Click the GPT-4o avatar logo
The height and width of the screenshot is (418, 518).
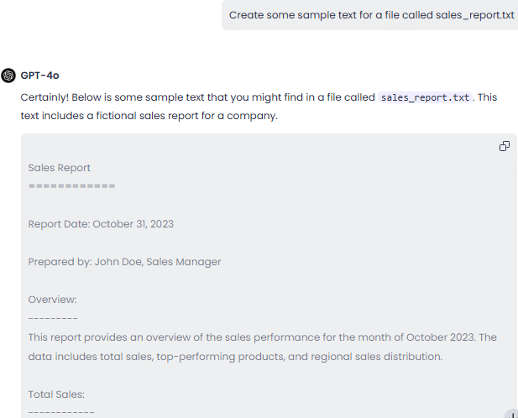click(8, 76)
